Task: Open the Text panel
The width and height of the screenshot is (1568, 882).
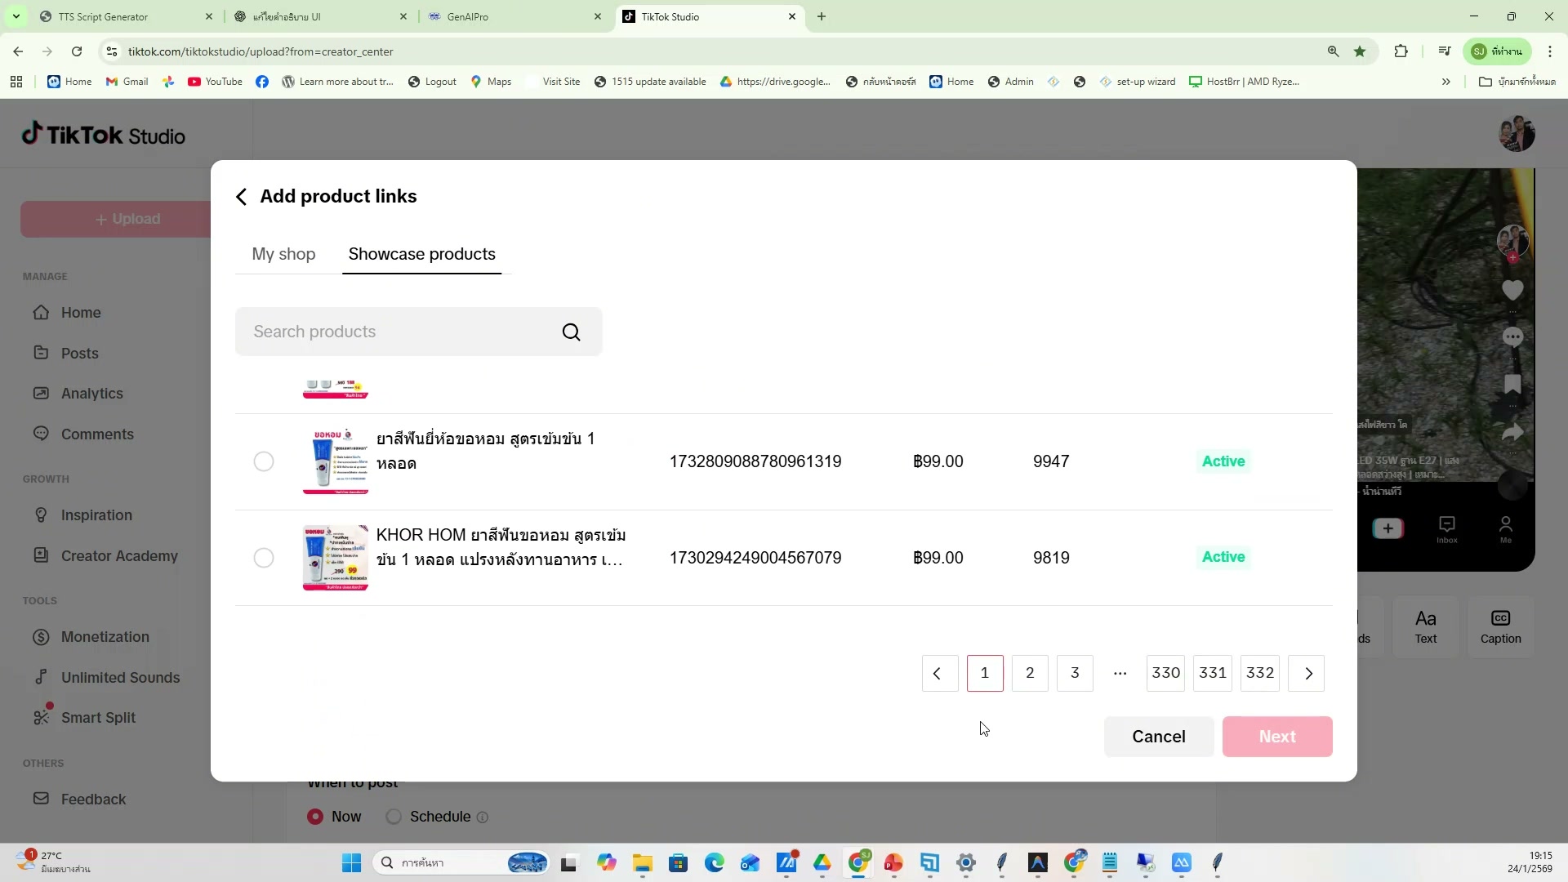Action: click(1426, 626)
